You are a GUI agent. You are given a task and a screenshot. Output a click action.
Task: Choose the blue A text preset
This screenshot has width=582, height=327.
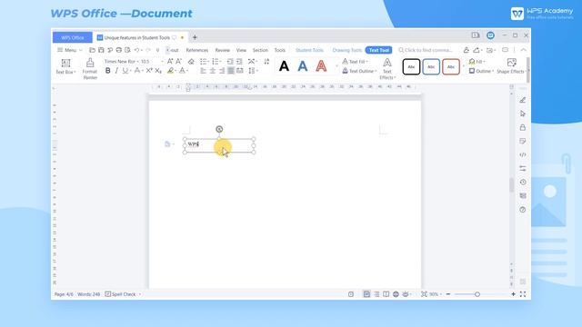click(x=303, y=66)
